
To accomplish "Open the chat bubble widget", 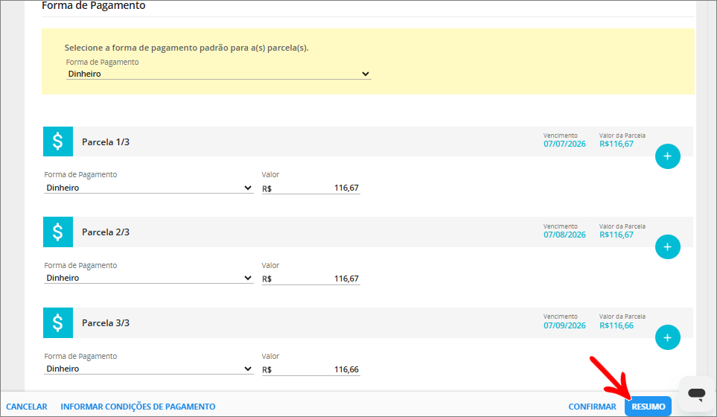I will click(x=696, y=394).
